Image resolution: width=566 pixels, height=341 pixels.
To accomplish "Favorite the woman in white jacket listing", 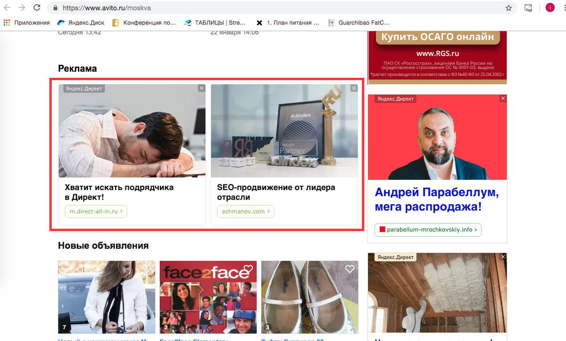I will (x=147, y=269).
